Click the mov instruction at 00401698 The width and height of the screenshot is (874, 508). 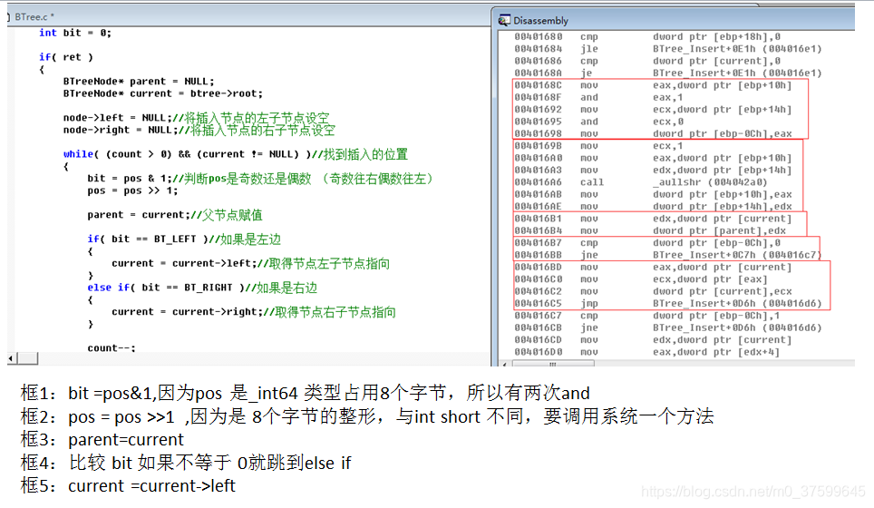pos(653,134)
